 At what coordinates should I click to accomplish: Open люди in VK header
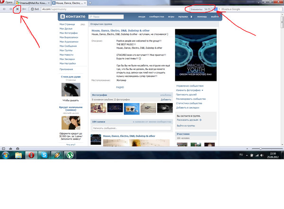tap(142, 17)
